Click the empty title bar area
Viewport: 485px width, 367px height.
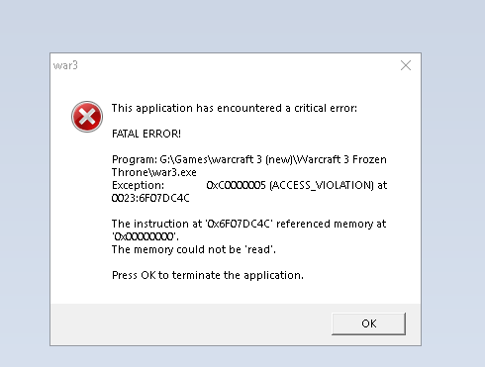(x=238, y=65)
